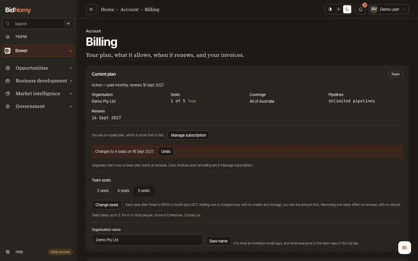Go to Account breadcrumb

(129, 9)
